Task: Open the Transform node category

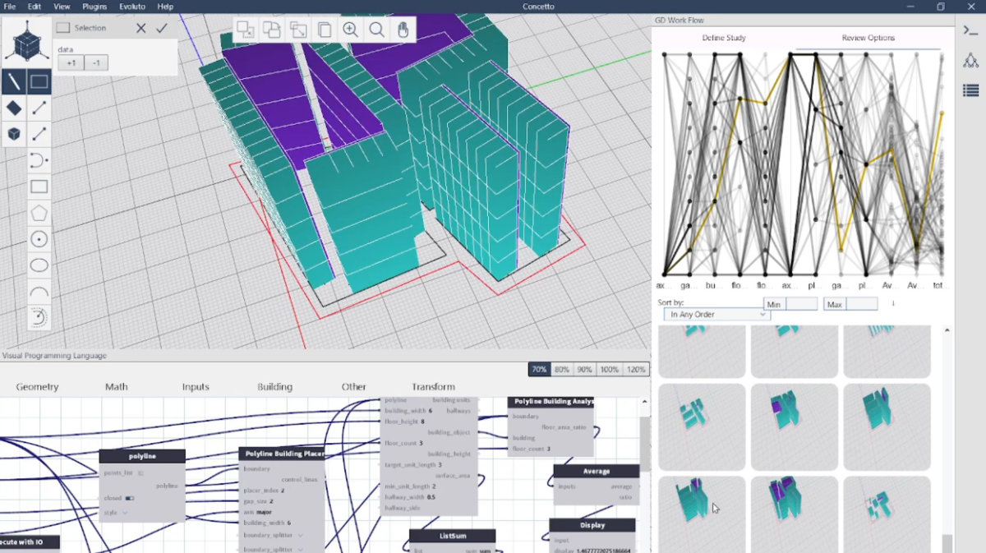Action: (433, 387)
